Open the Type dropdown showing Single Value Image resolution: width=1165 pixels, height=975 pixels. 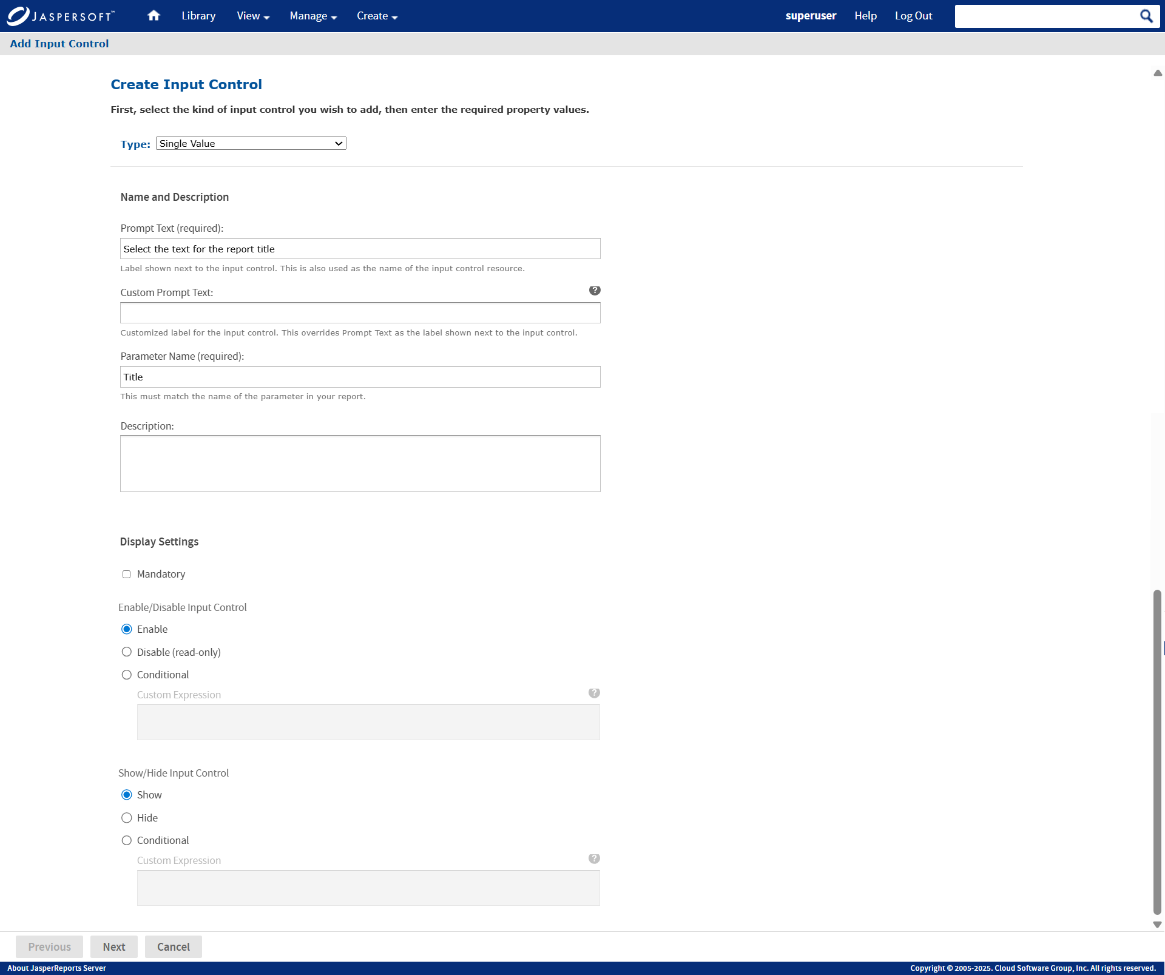251,143
